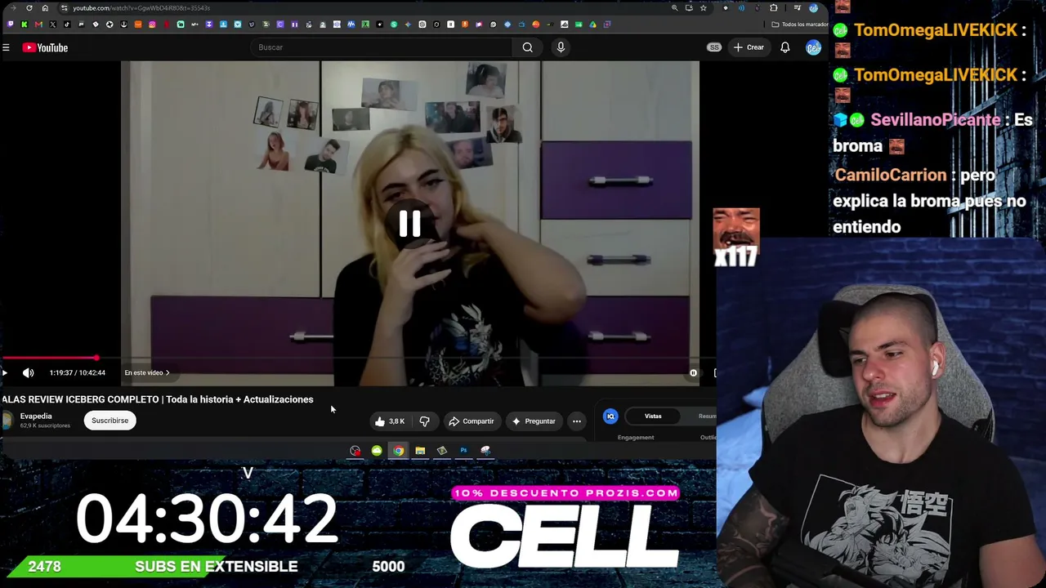Click the youtube.com address bar URL

click(141, 8)
